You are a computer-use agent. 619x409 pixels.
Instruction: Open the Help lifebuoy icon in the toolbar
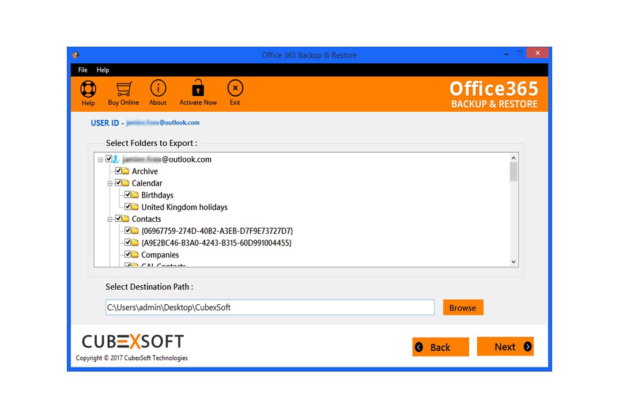[88, 89]
